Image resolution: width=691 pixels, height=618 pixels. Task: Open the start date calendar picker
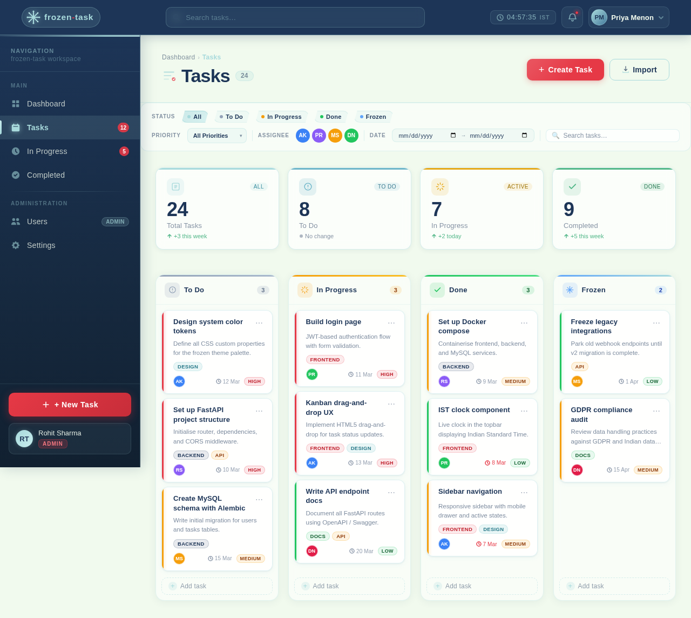(x=452, y=136)
